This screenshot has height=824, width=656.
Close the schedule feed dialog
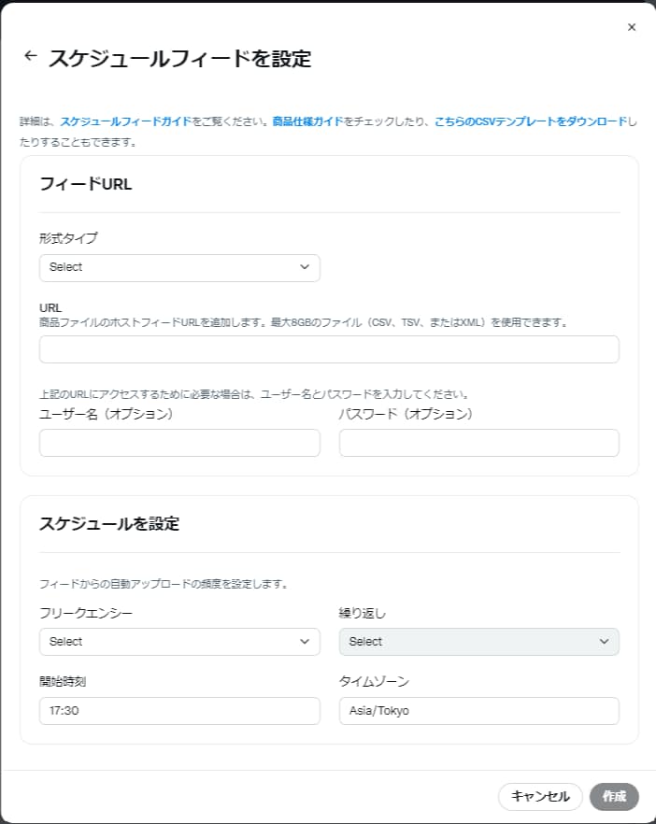pyautogui.click(x=632, y=27)
